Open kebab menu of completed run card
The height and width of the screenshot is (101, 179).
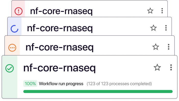click(171, 67)
